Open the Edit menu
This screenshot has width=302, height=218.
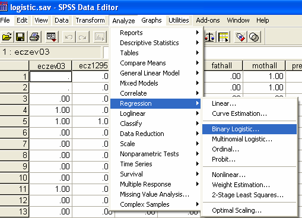pos(22,20)
